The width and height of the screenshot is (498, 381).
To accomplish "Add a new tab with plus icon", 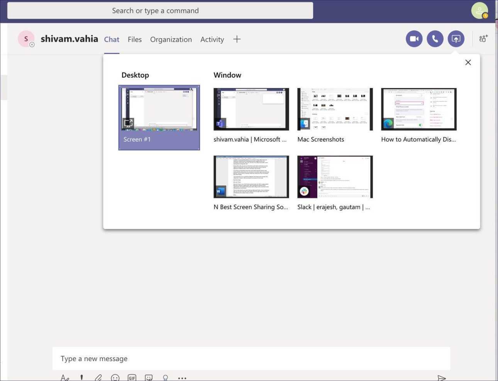I will tap(237, 39).
